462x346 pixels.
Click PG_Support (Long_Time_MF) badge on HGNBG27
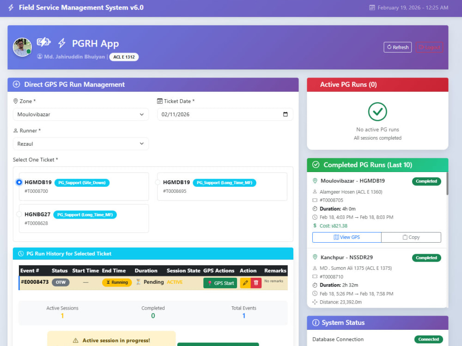pyautogui.click(x=85, y=215)
